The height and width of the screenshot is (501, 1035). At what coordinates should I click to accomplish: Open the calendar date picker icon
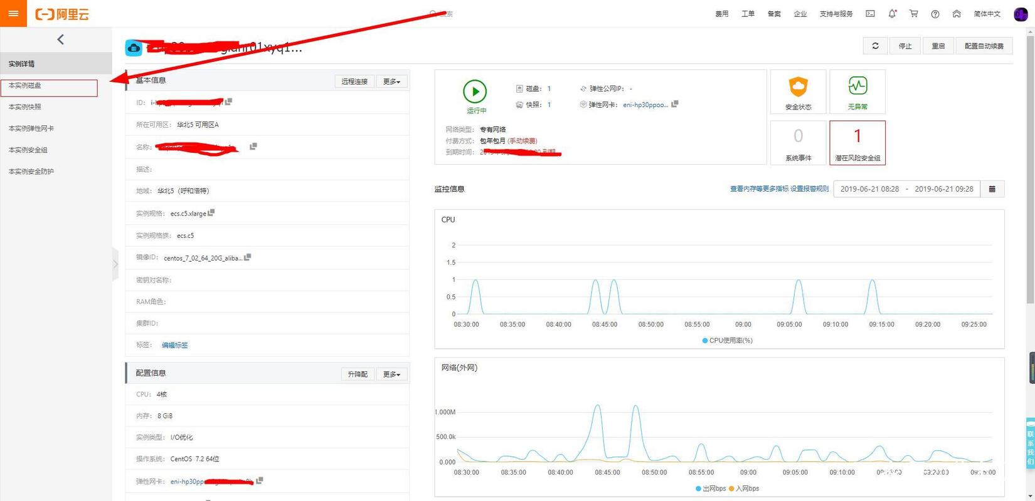point(992,189)
